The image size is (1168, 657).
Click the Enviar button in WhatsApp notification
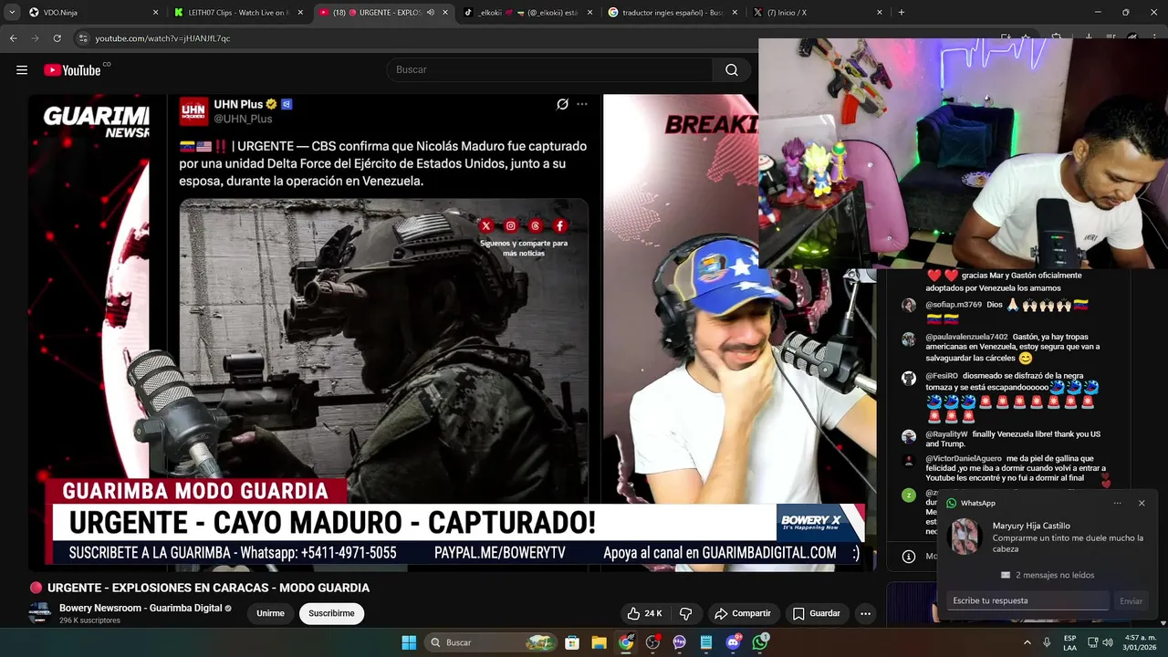coord(1131,601)
